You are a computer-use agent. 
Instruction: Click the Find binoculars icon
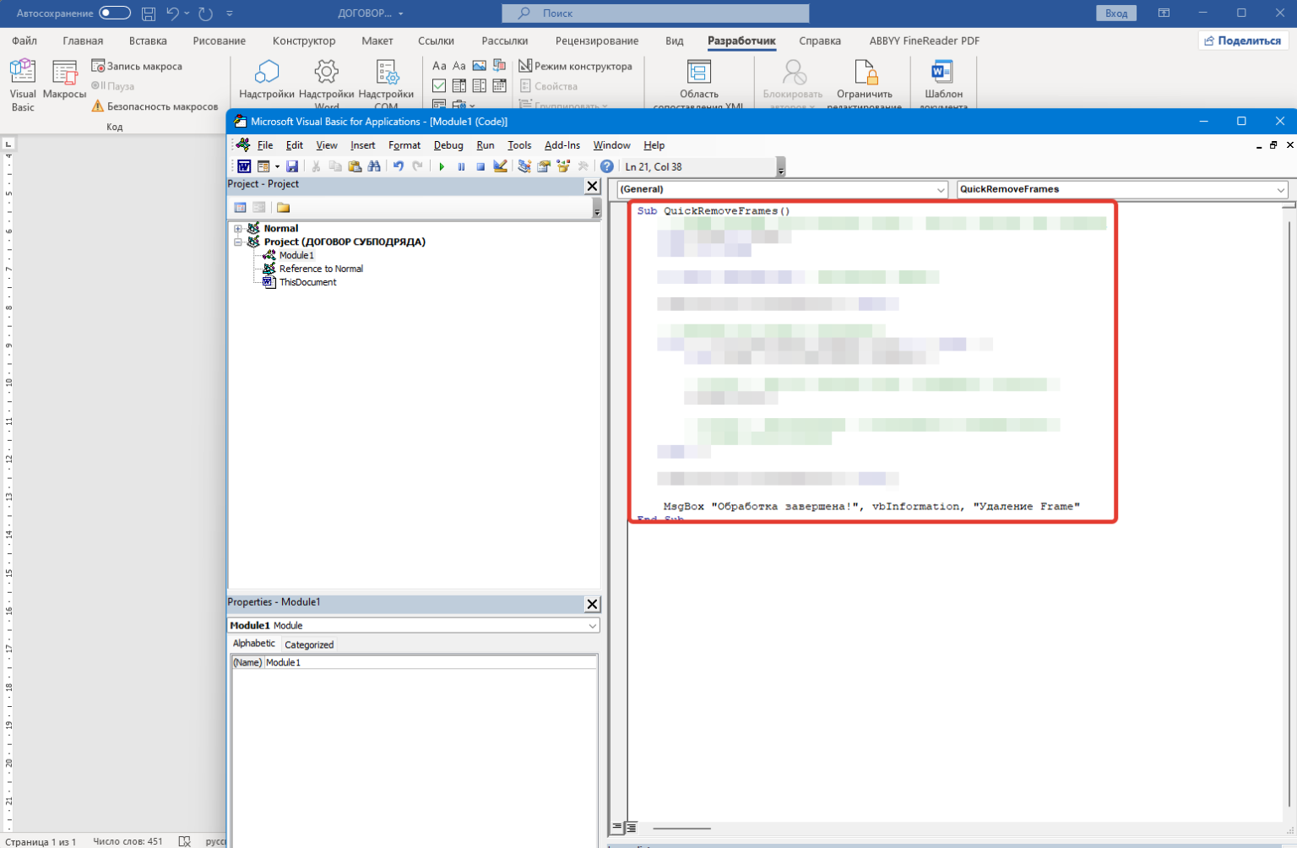click(x=374, y=166)
